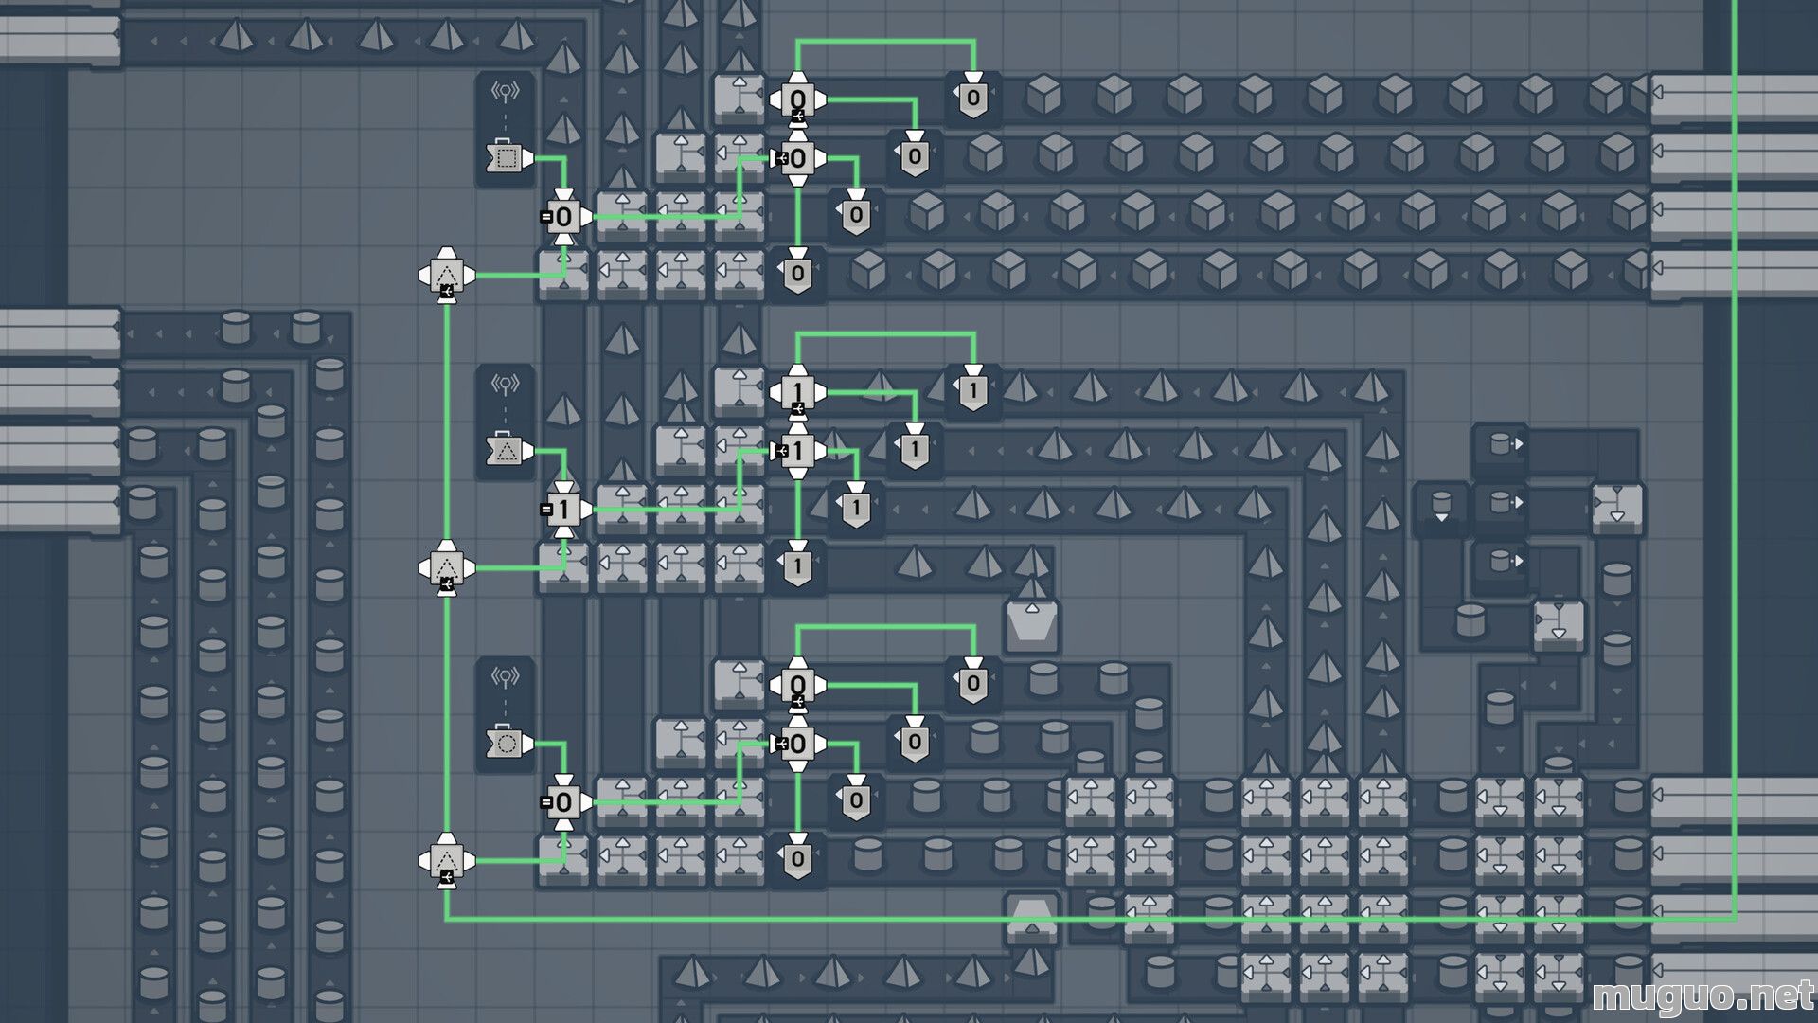Select the upper '0' logic gate in the cylinder circuit
This screenshot has height=1023, width=1818.
tap(798, 685)
